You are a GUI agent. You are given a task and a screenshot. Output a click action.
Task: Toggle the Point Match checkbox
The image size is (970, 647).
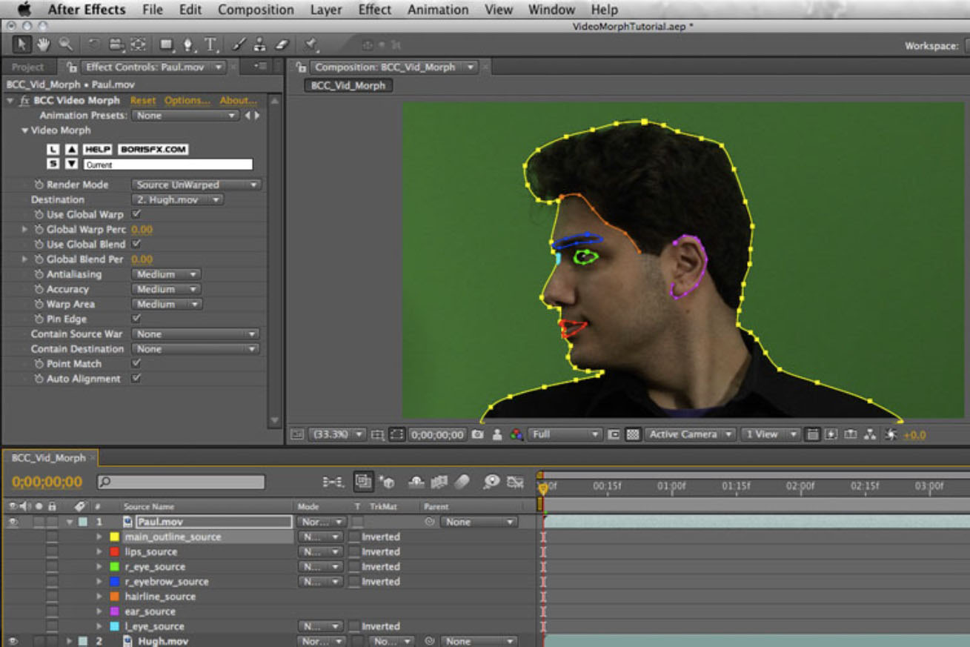(x=136, y=363)
